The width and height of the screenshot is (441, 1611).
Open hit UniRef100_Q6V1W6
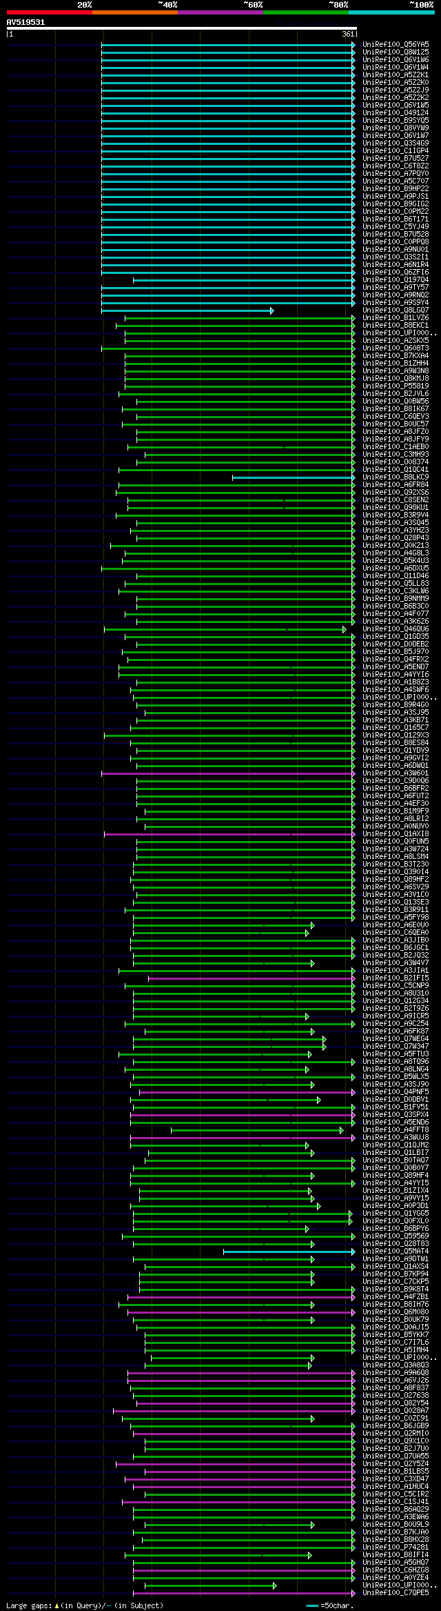pyautogui.click(x=396, y=60)
